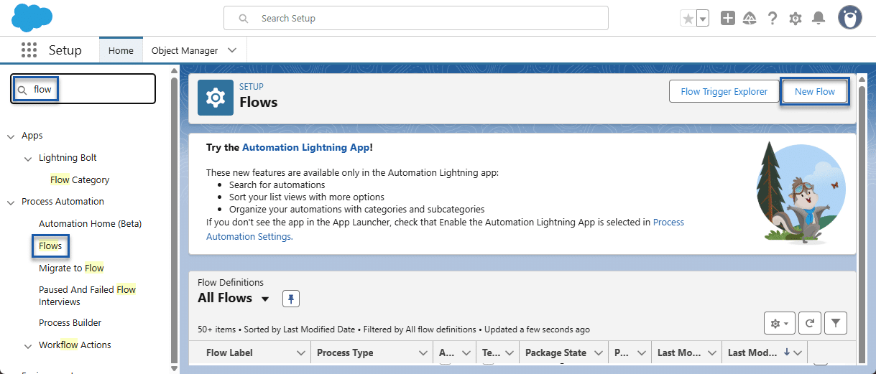Click the Favorites star icon
The height and width of the screenshot is (374, 876).
click(688, 19)
